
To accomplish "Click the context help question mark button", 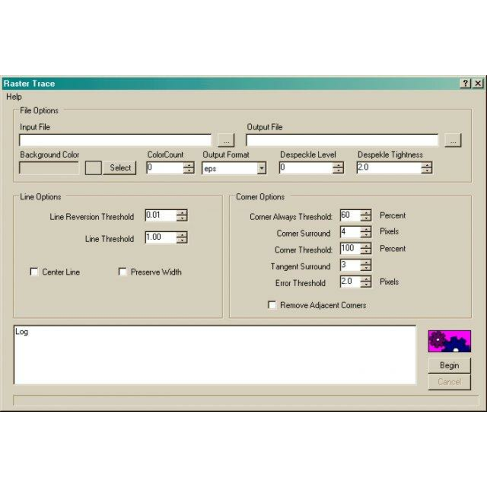I will (466, 83).
